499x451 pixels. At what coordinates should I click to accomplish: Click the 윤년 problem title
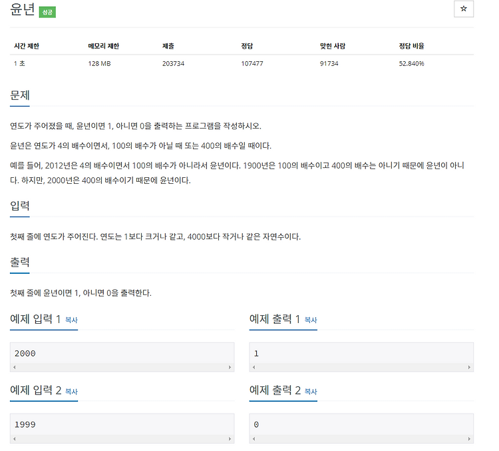22,9
